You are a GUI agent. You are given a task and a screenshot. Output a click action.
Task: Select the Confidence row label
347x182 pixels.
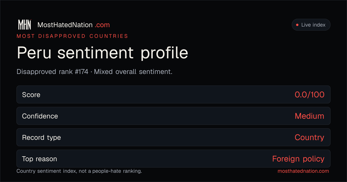pos(40,116)
